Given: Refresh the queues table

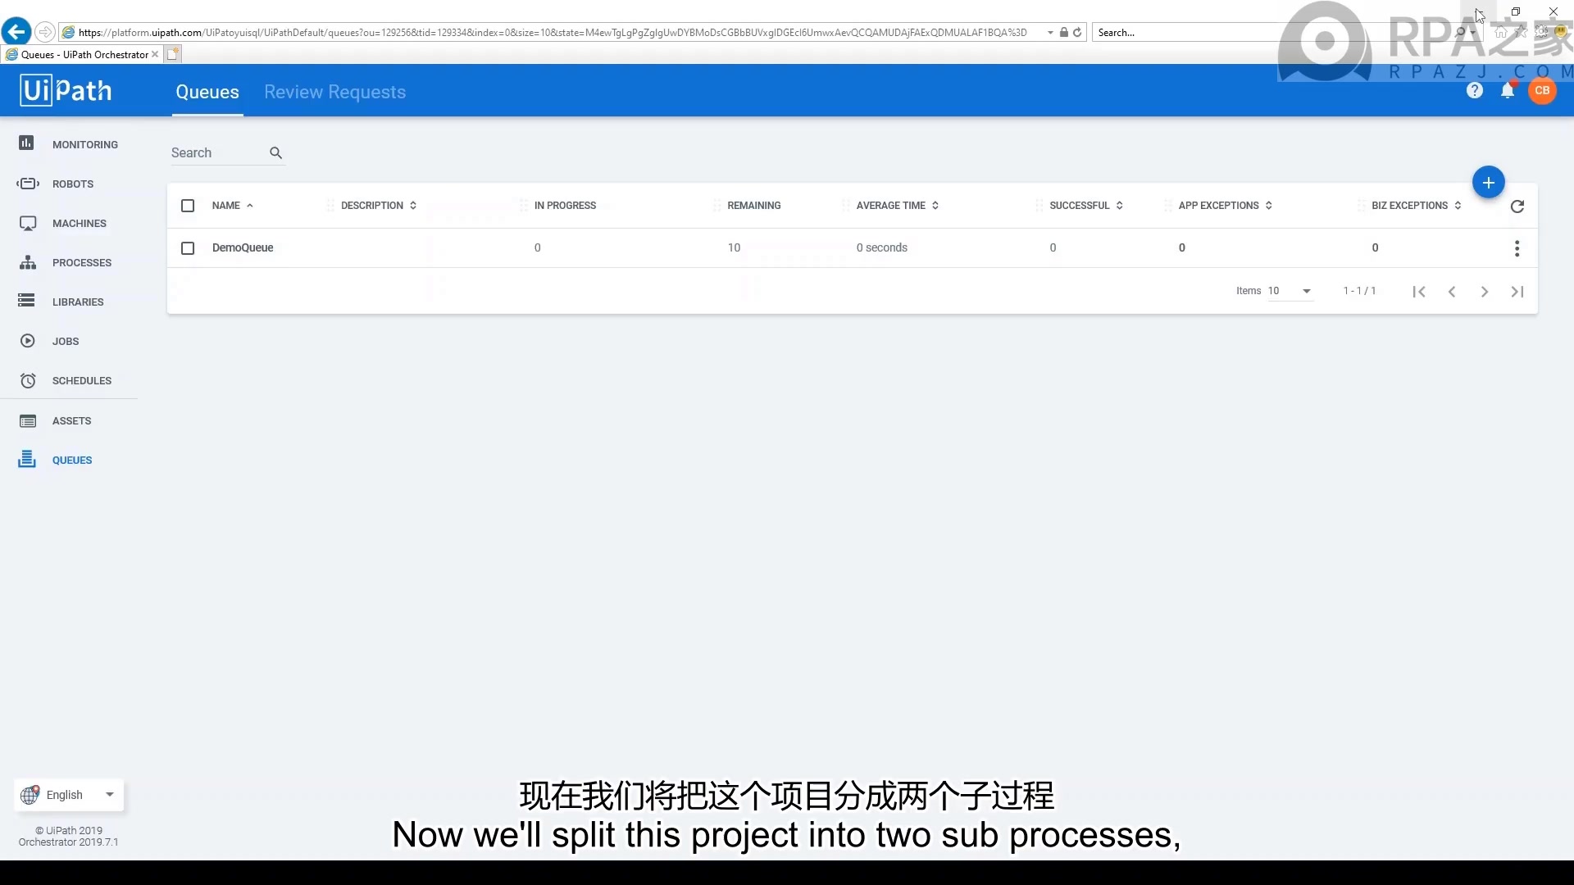Looking at the screenshot, I should click(x=1517, y=206).
